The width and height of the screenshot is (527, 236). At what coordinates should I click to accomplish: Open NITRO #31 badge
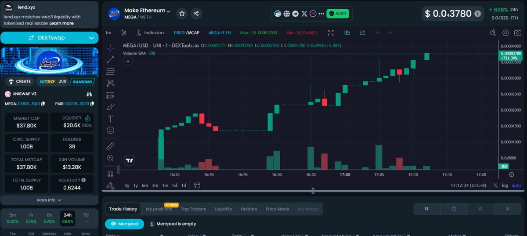pyautogui.click(x=52, y=81)
